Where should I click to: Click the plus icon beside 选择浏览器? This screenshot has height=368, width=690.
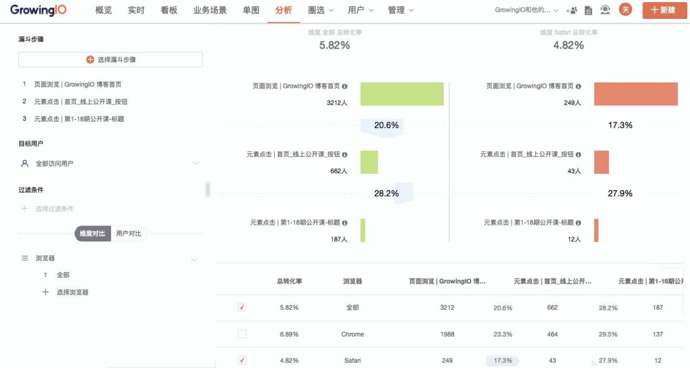tap(45, 292)
